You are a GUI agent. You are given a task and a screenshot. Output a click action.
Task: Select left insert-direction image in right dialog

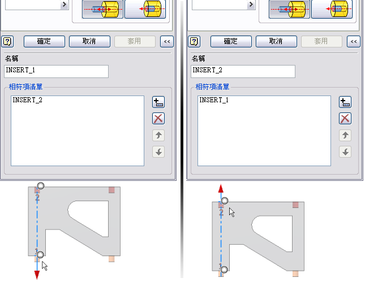click(289, 9)
